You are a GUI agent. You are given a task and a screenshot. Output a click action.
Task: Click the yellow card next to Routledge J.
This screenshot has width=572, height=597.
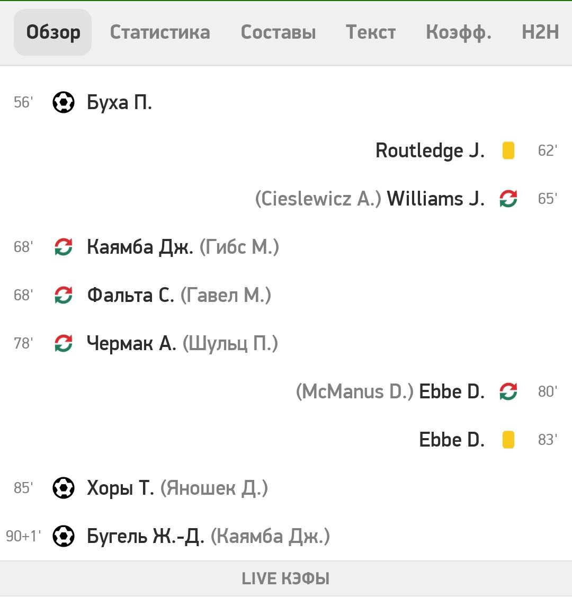(508, 150)
